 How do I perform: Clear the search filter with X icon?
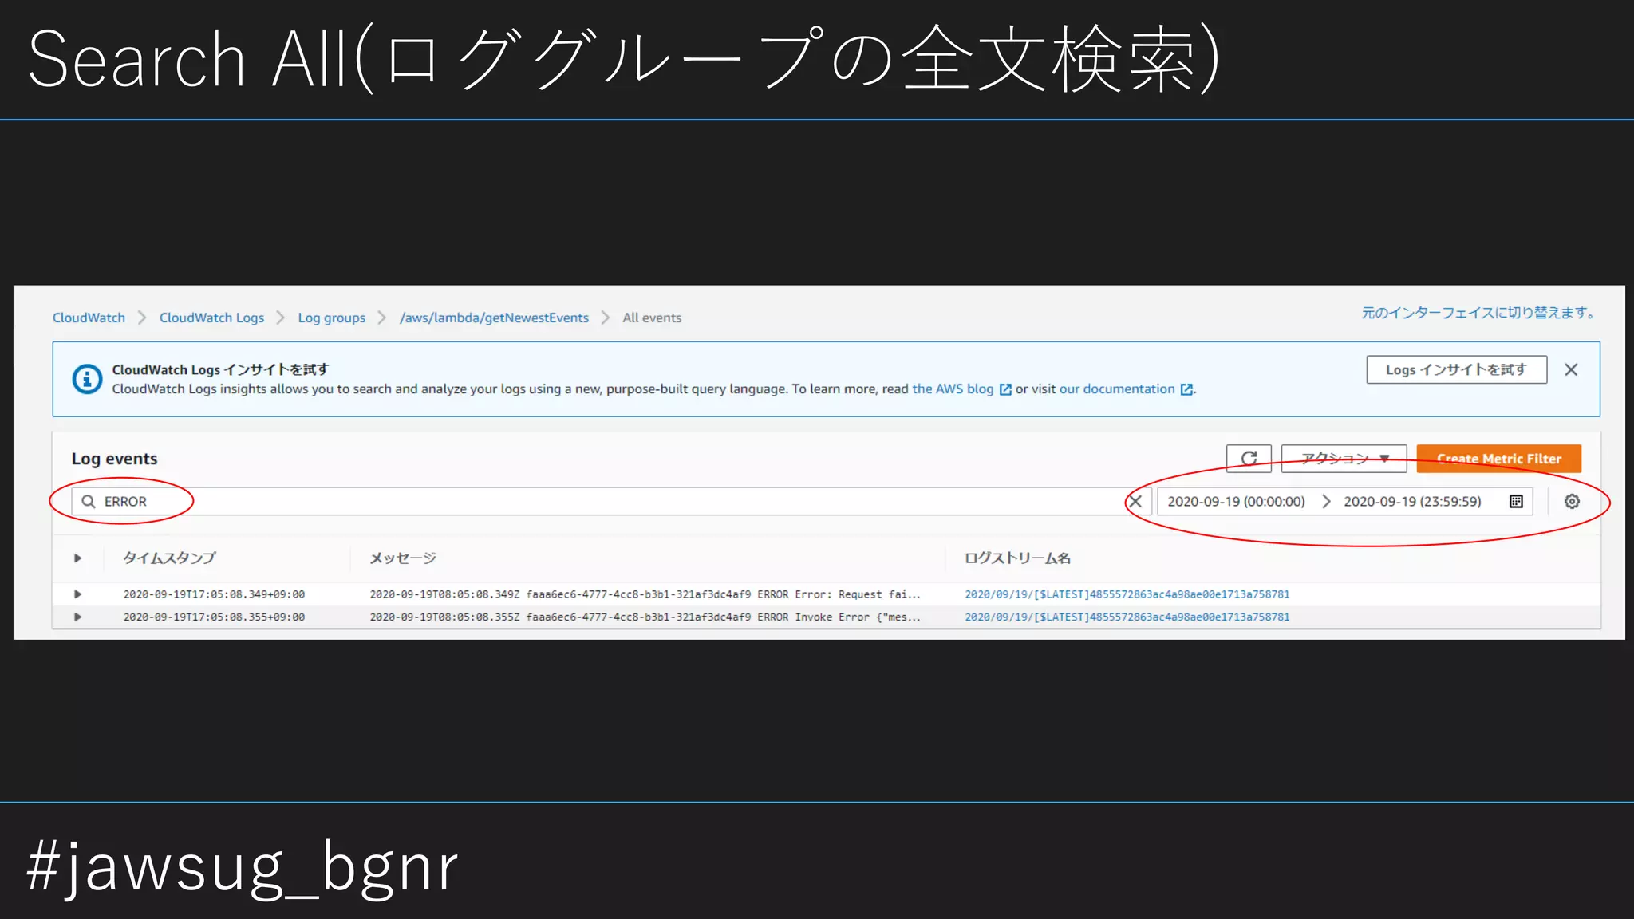pos(1135,502)
